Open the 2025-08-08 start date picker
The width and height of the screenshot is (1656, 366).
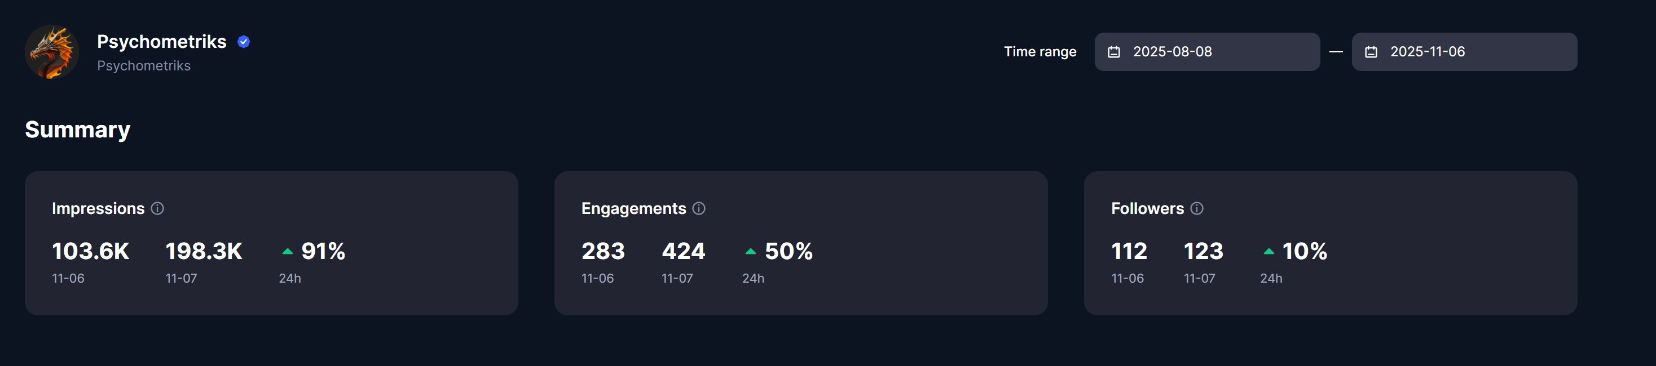pos(1206,52)
